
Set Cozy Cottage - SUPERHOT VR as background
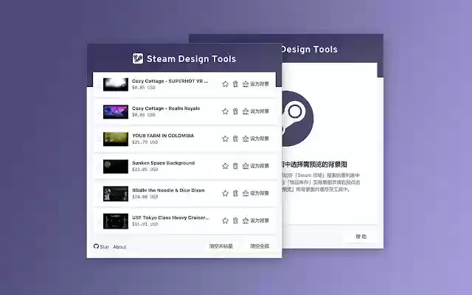(256, 84)
